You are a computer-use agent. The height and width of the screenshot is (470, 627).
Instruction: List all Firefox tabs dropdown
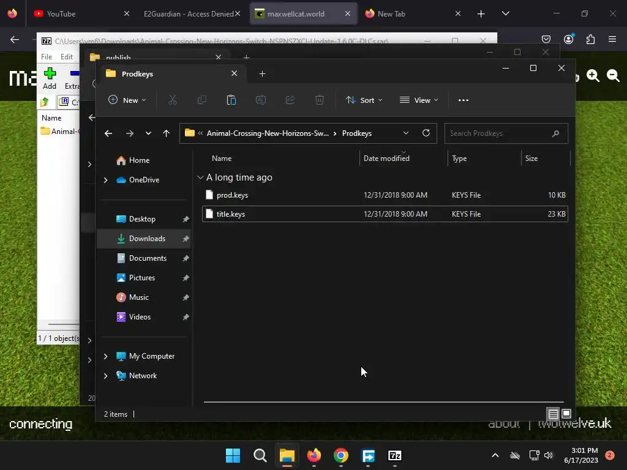(505, 13)
